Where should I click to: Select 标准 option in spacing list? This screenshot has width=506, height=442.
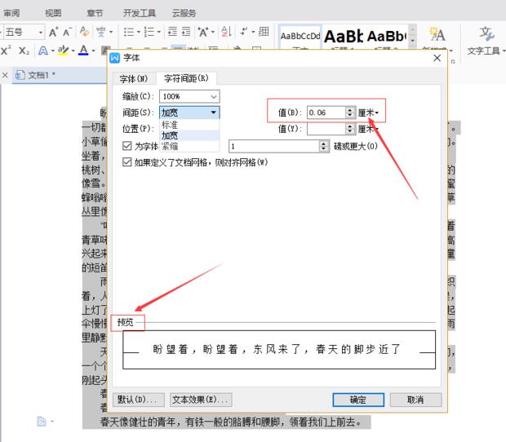(170, 125)
